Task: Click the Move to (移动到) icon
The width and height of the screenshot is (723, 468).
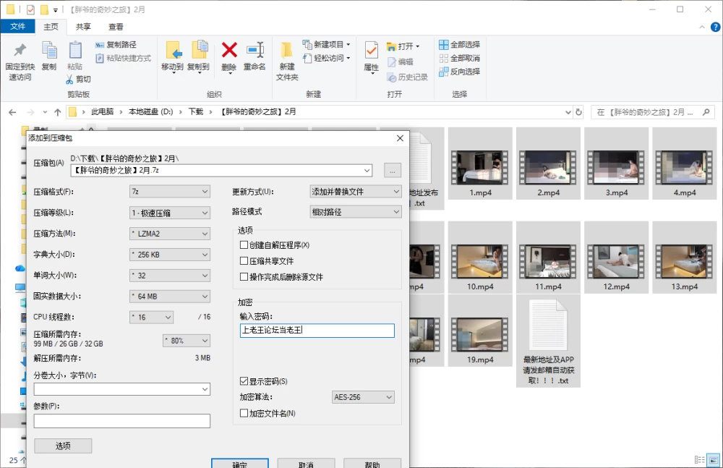Action: [173, 51]
